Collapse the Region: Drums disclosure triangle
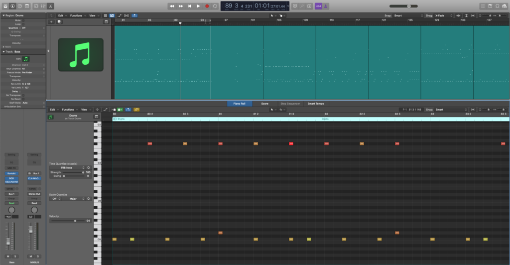This screenshot has height=265, width=510. (3, 15)
